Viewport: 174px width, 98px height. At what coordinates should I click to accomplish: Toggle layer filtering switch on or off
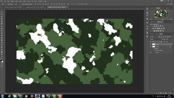170,37
